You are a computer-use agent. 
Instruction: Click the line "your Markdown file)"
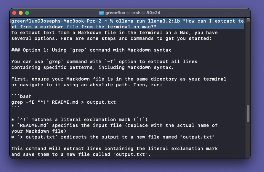pyautogui.click(x=39, y=131)
